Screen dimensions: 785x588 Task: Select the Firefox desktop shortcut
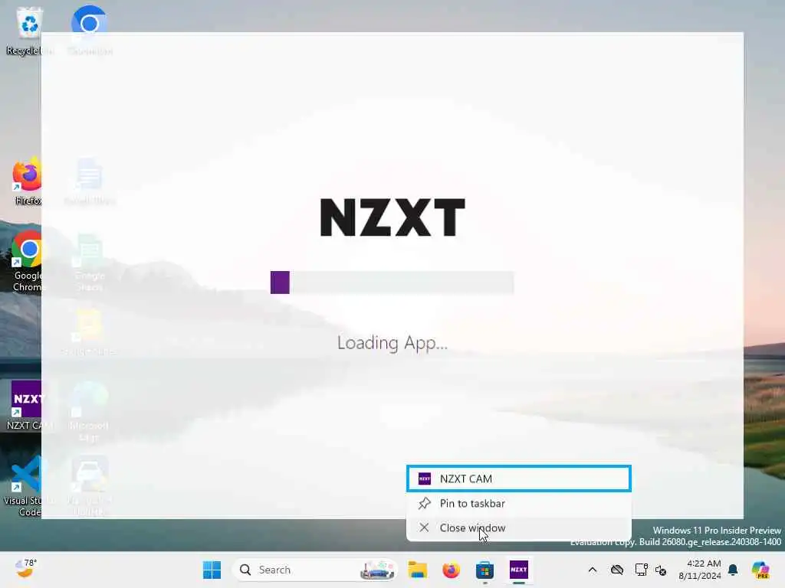coord(28,181)
